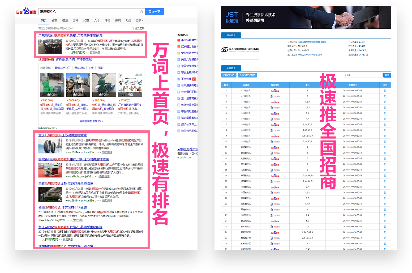Open the view icon for ranking row 18
The width and height of the screenshot is (412, 273).
(385, 187)
